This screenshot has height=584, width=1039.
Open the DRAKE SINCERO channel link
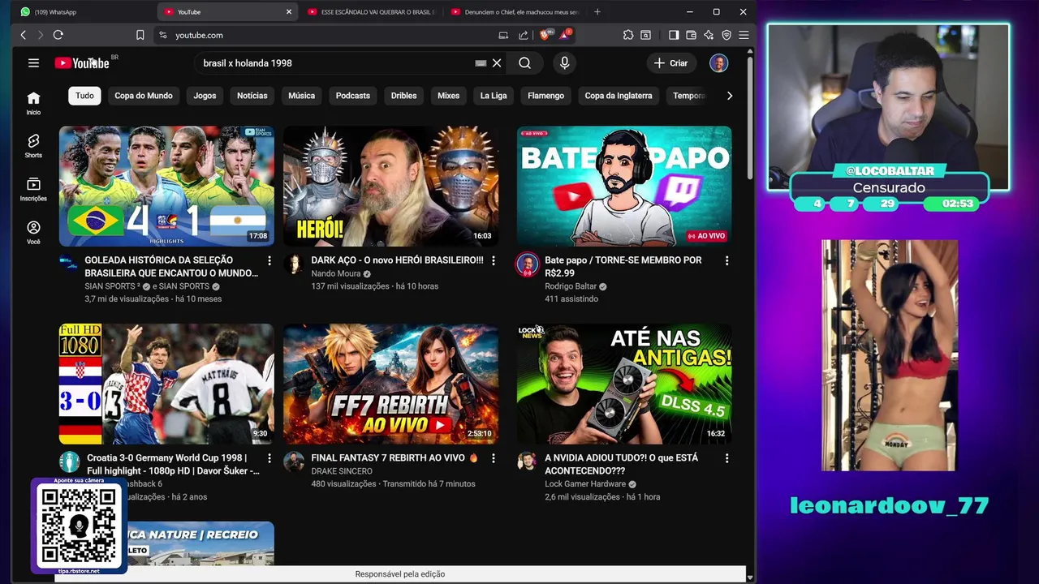(x=342, y=471)
